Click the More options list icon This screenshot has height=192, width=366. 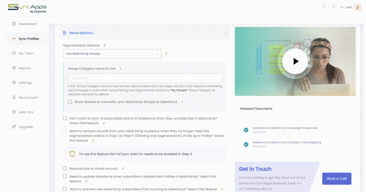(65, 33)
